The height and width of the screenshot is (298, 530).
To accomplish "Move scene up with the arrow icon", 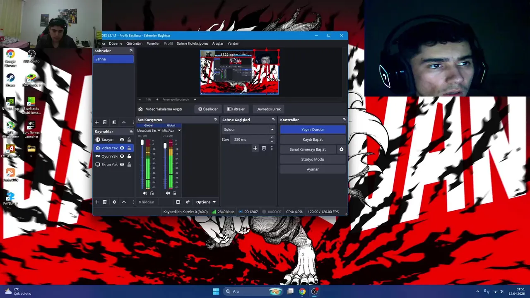I will [124, 123].
